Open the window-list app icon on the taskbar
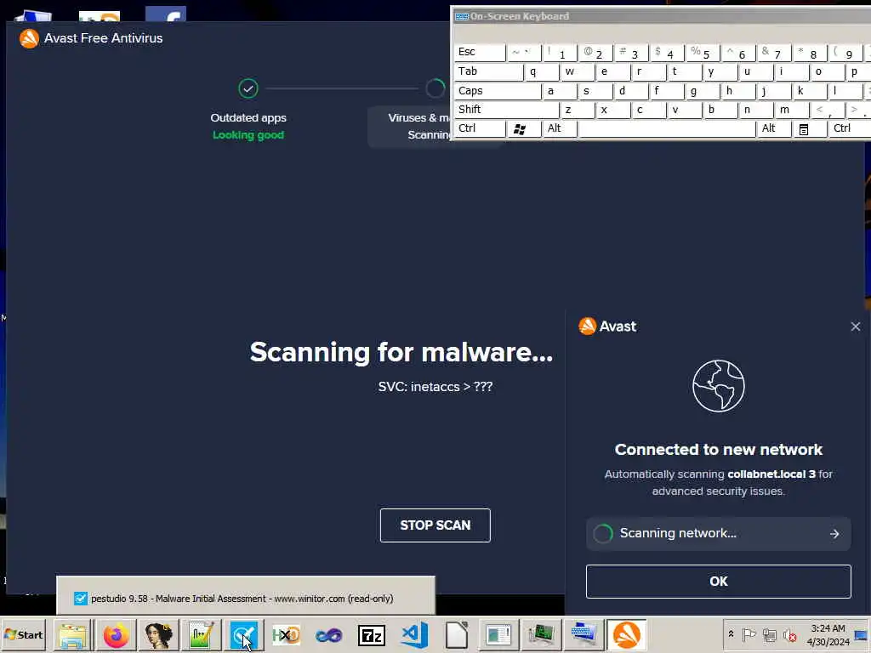This screenshot has width=871, height=653. tap(498, 634)
